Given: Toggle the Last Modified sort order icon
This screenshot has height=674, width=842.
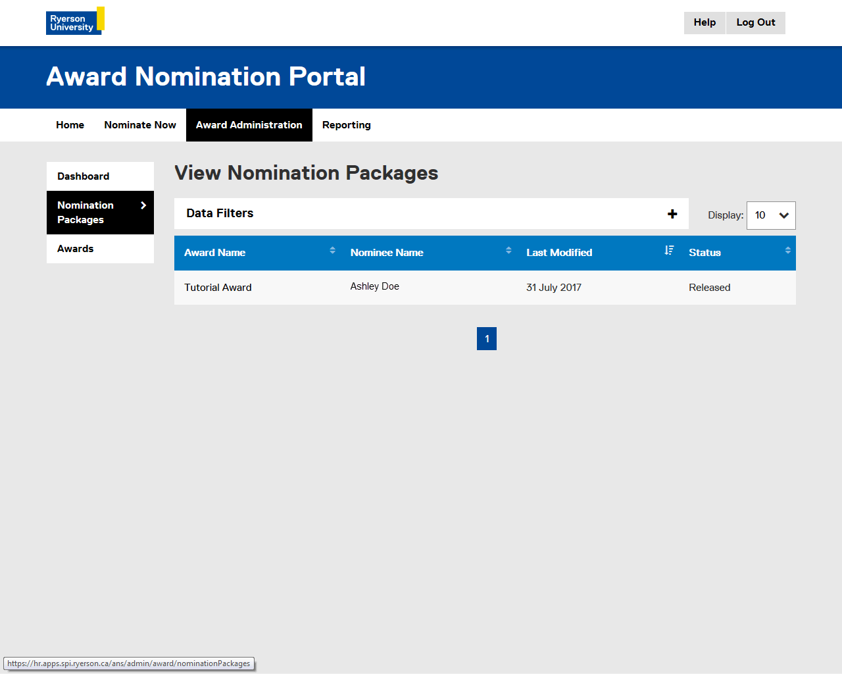Looking at the screenshot, I should (x=669, y=250).
